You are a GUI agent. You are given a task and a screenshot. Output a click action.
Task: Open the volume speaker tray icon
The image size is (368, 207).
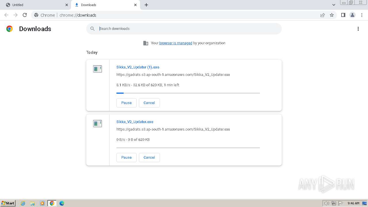(x=327, y=203)
